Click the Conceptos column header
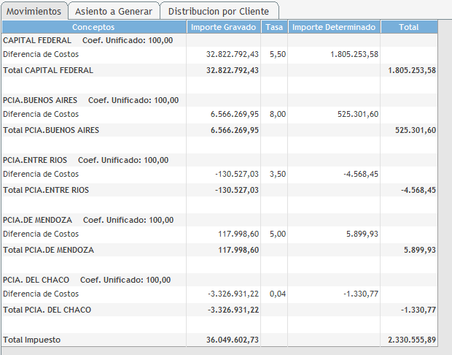The height and width of the screenshot is (355, 452). [93, 27]
